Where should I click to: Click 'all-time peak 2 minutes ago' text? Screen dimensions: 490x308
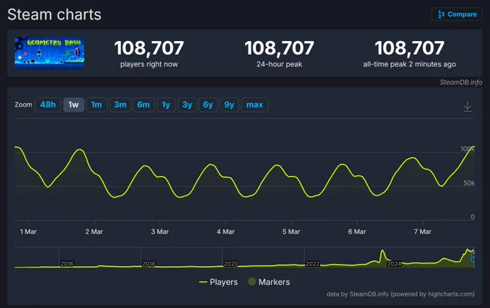click(409, 64)
